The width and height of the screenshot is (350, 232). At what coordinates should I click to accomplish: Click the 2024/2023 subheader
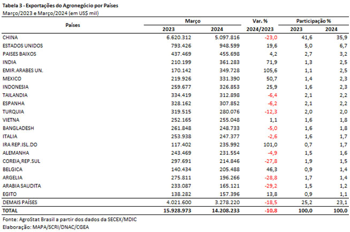pos(260,29)
